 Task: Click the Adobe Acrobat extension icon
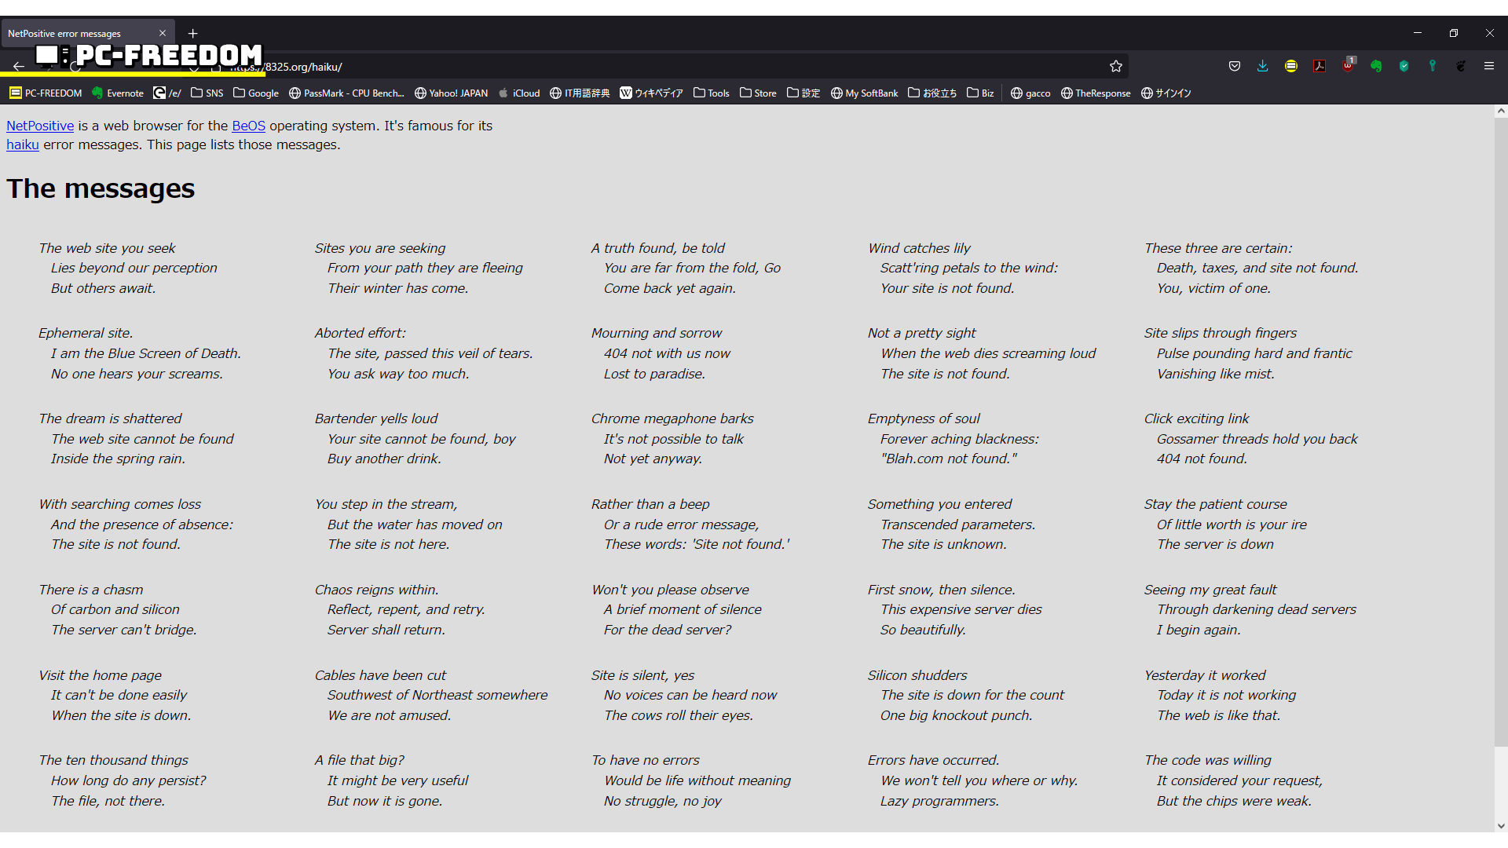click(1319, 67)
